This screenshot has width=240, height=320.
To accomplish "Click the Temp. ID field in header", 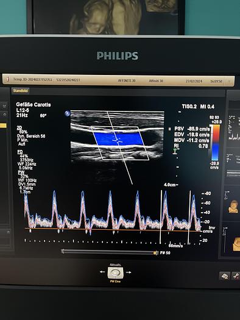I will (33, 79).
